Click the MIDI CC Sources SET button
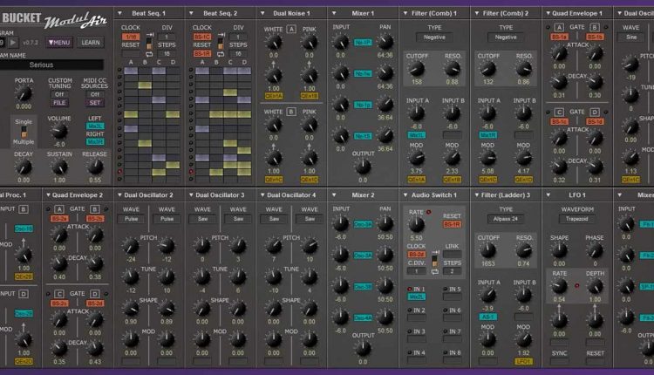Image resolution: width=654 pixels, height=375 pixels. pyautogui.click(x=95, y=103)
